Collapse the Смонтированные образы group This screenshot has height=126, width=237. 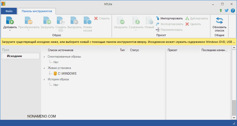click(x=44, y=57)
